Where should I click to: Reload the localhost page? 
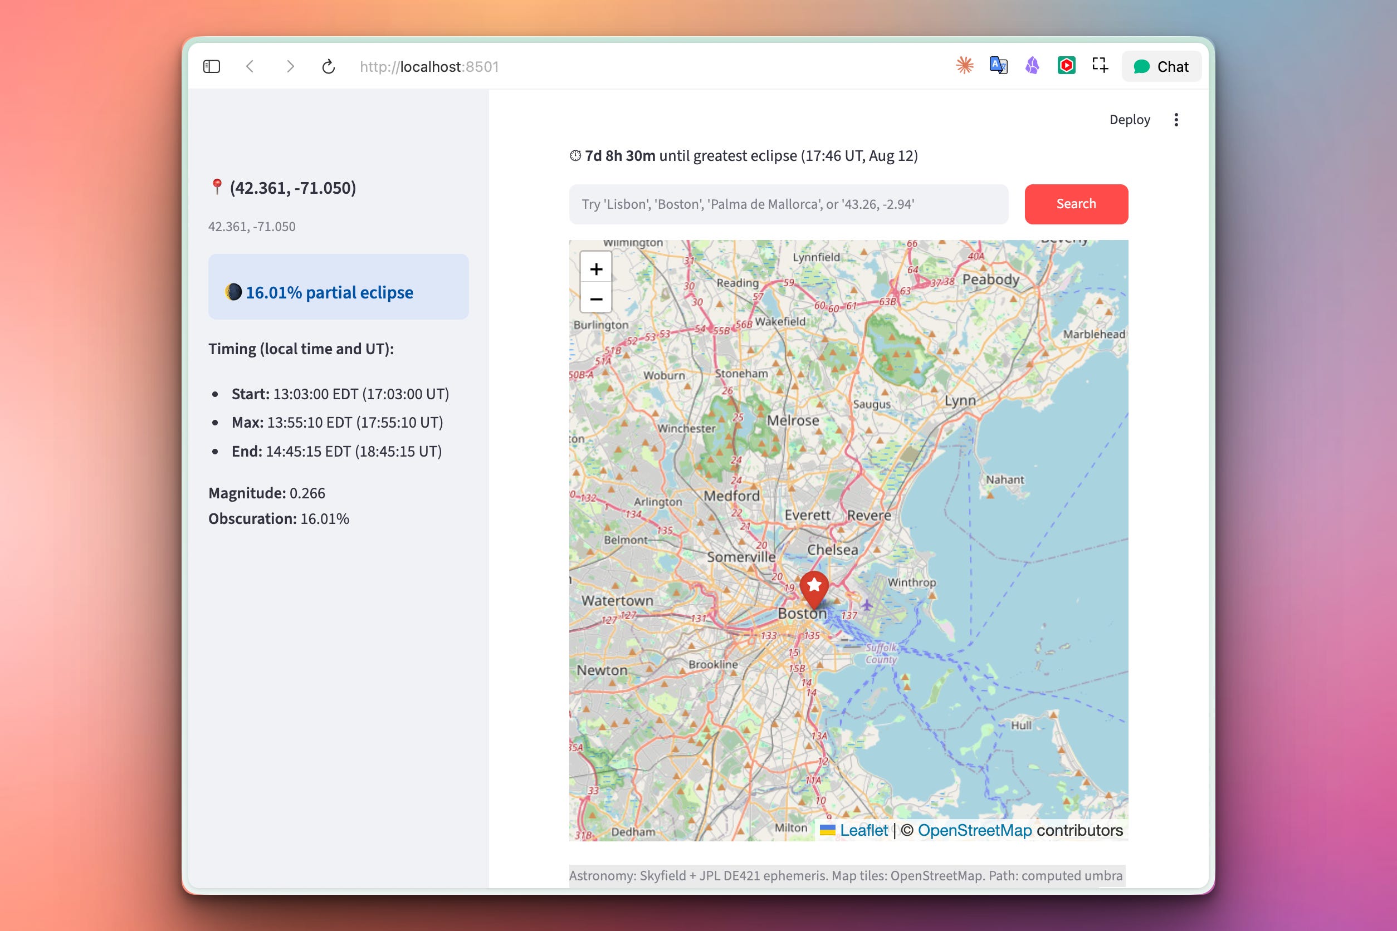[329, 66]
